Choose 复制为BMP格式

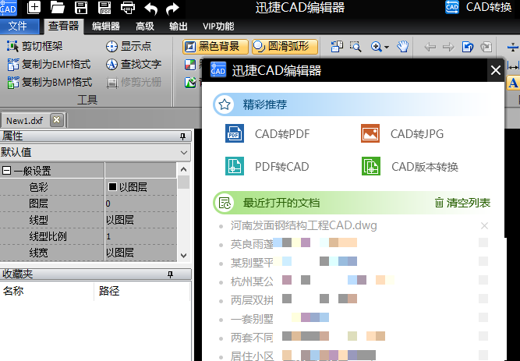(50, 82)
